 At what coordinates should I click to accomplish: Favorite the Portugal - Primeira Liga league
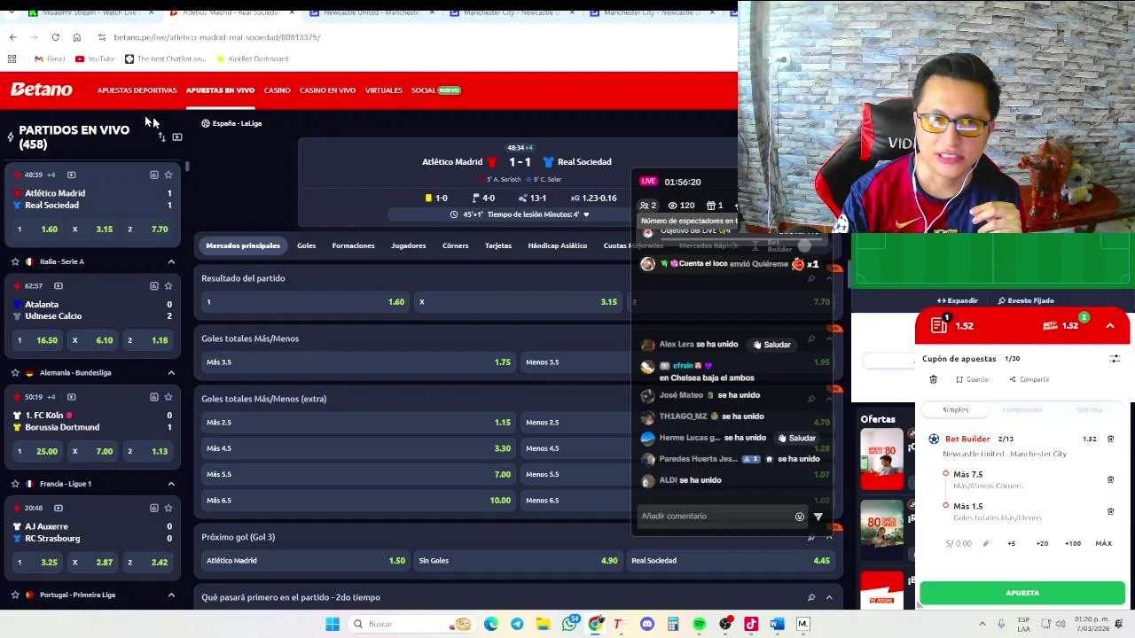click(15, 595)
